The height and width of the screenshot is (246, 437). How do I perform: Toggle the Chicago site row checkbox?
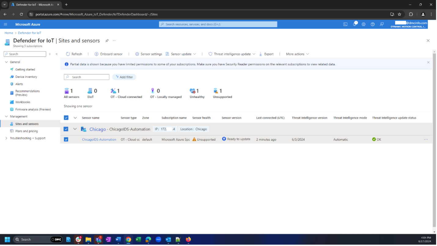[x=66, y=129]
